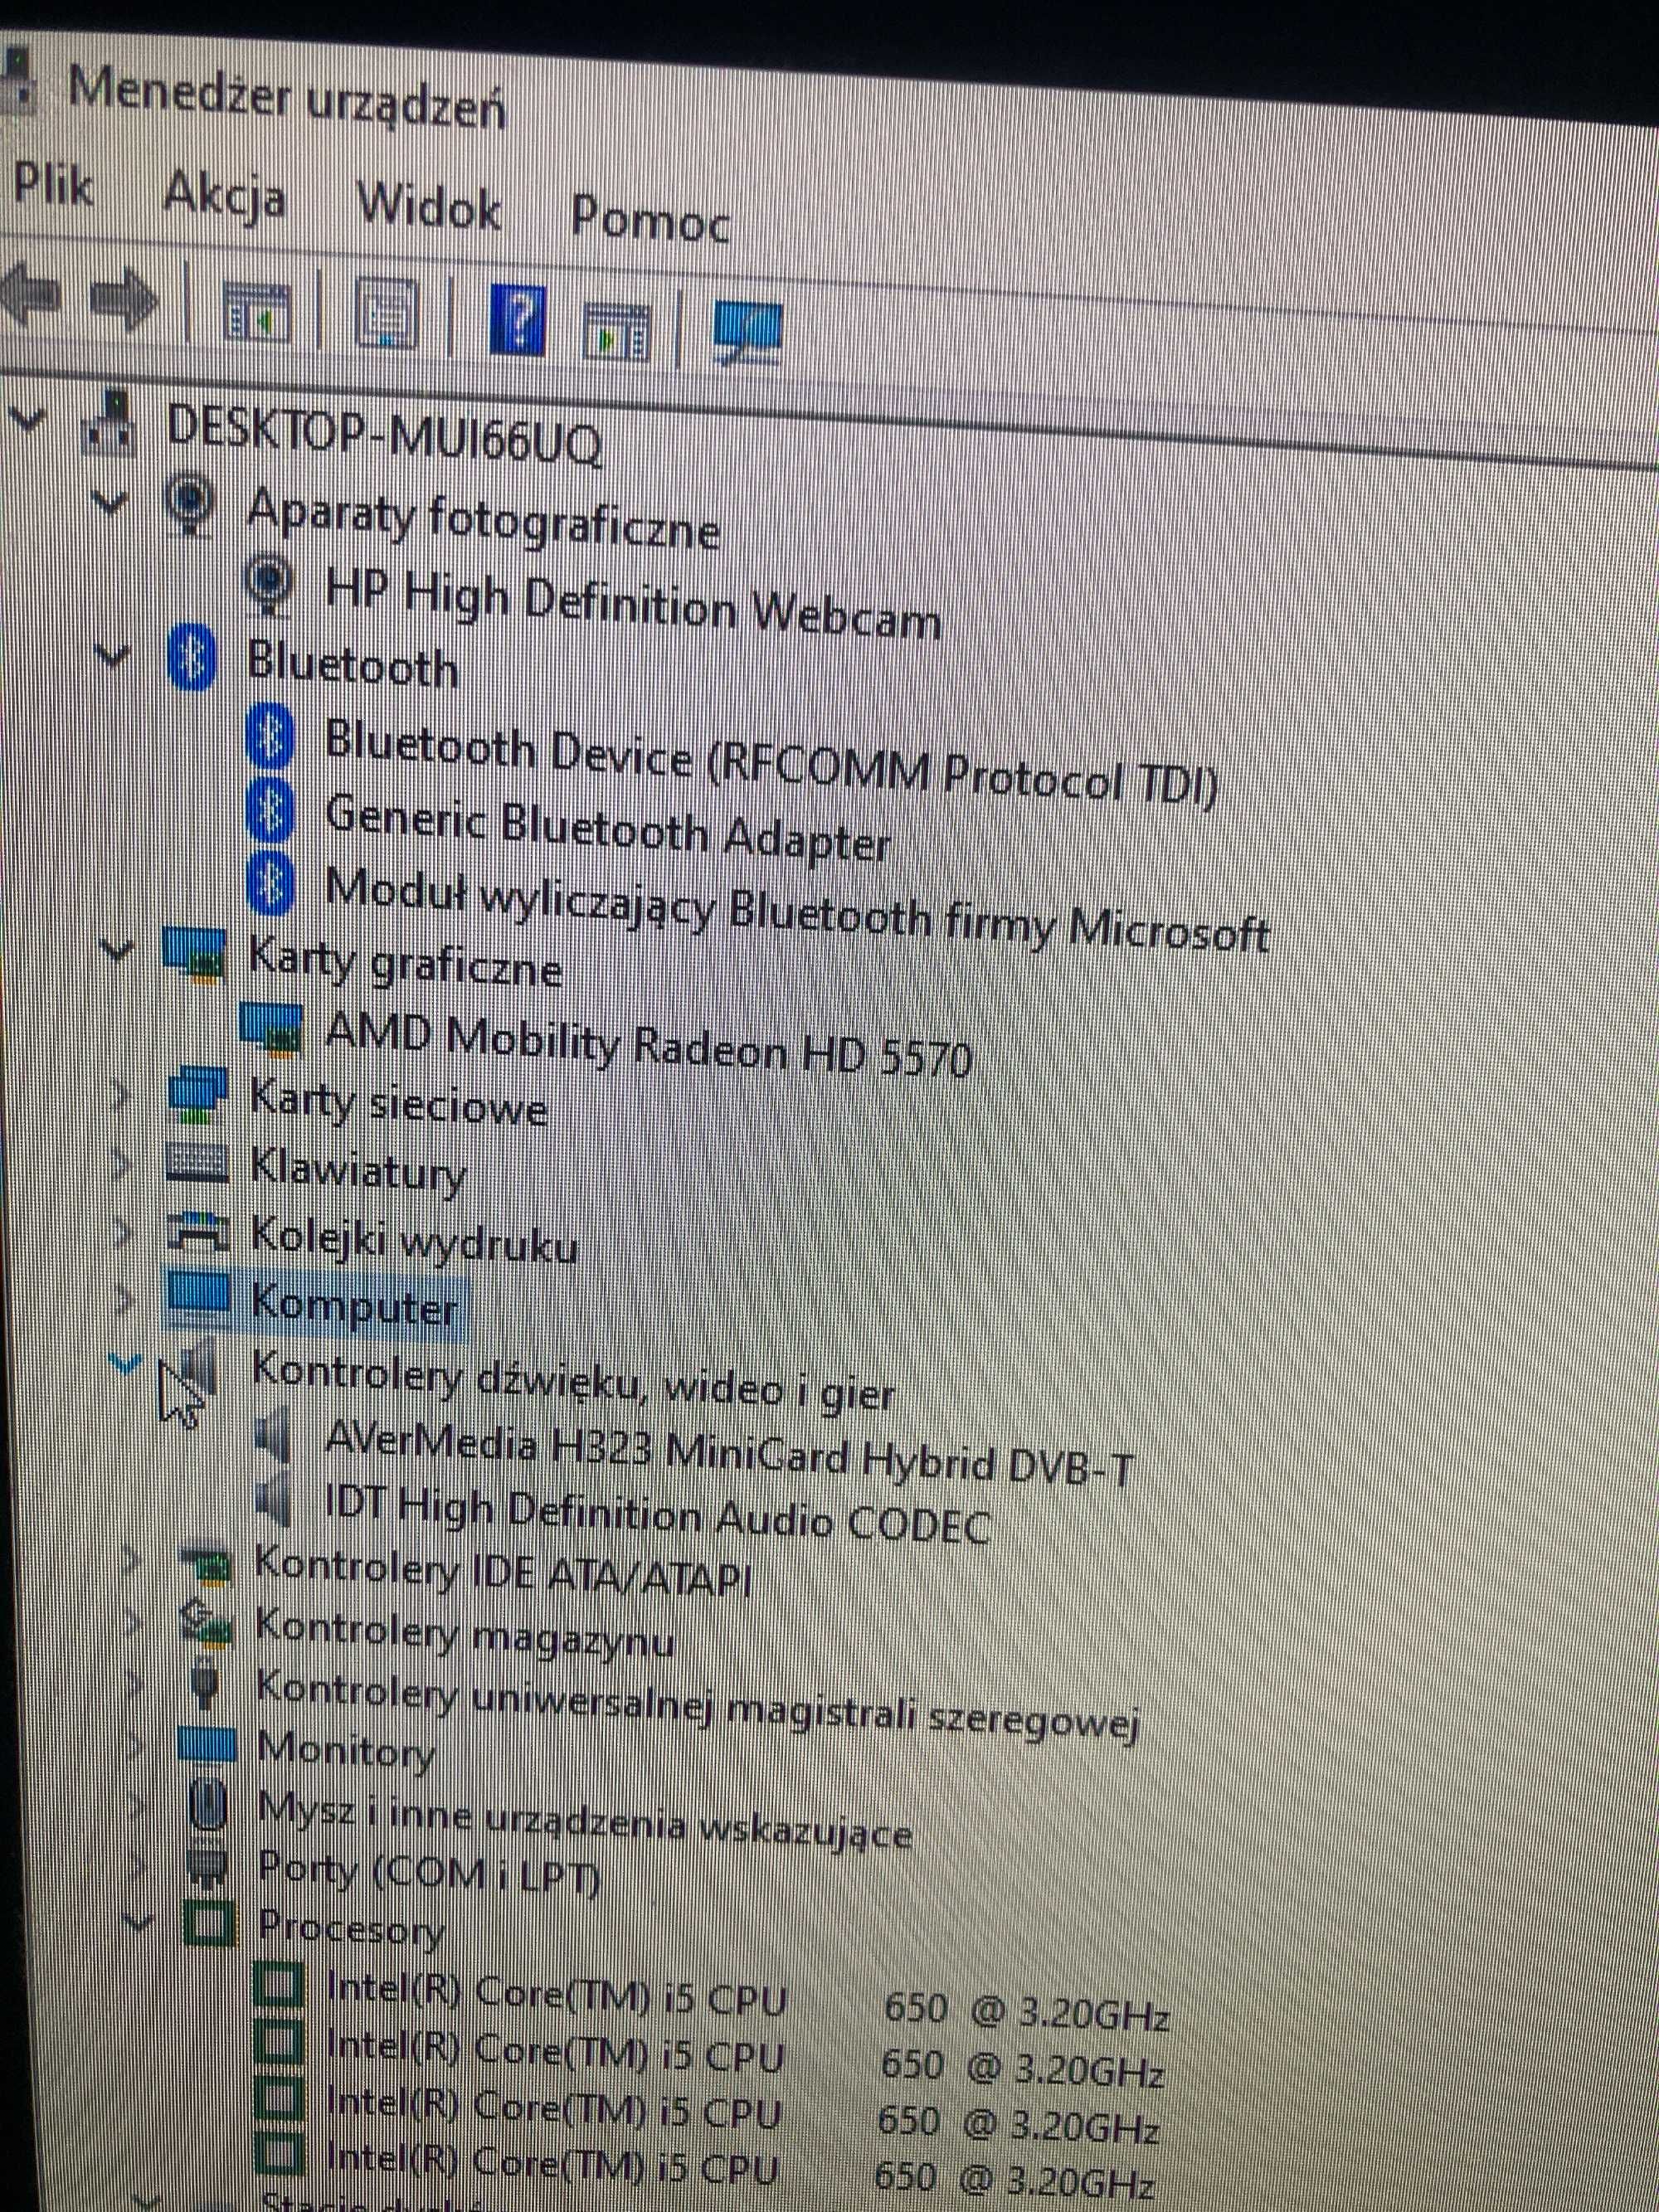Select the third Intel Core i5 CPU entry
Viewport: 1659px width, 2212px height.
coord(744,2117)
